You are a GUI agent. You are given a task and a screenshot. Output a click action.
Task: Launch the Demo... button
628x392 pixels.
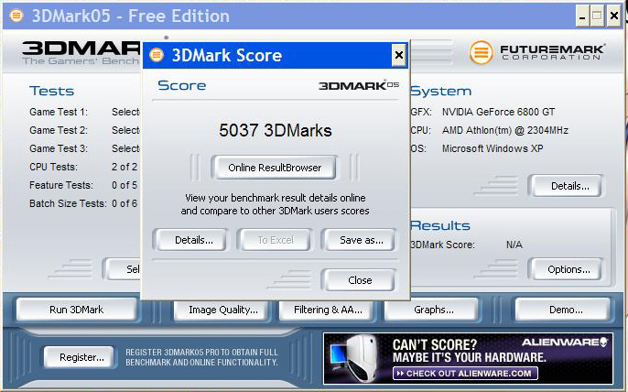tap(563, 310)
